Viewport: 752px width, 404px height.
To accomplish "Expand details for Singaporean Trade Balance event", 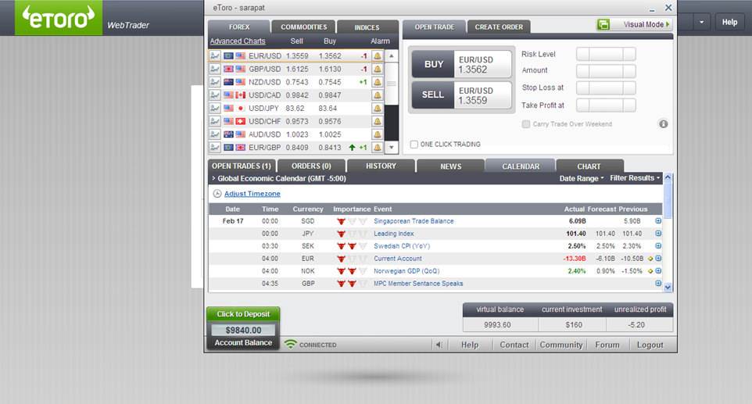I will point(658,221).
